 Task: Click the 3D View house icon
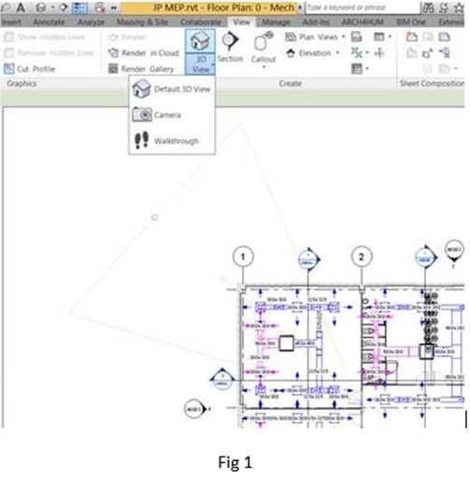[200, 41]
